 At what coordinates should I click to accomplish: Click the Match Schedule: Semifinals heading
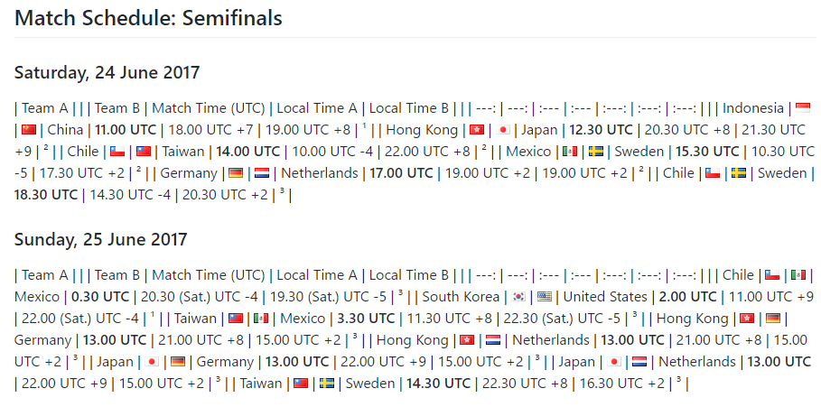point(148,18)
